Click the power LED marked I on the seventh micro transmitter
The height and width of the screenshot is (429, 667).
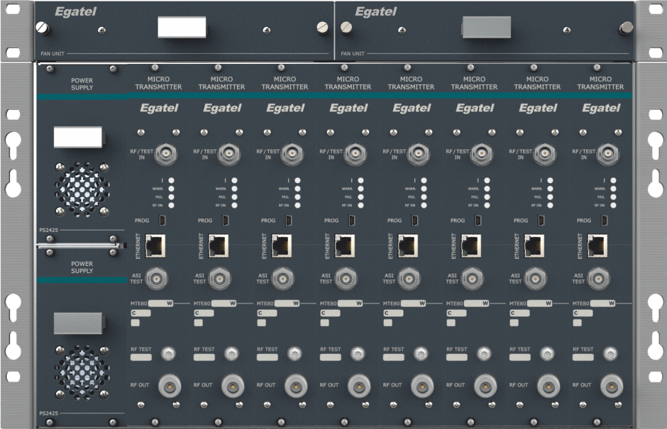551,180
